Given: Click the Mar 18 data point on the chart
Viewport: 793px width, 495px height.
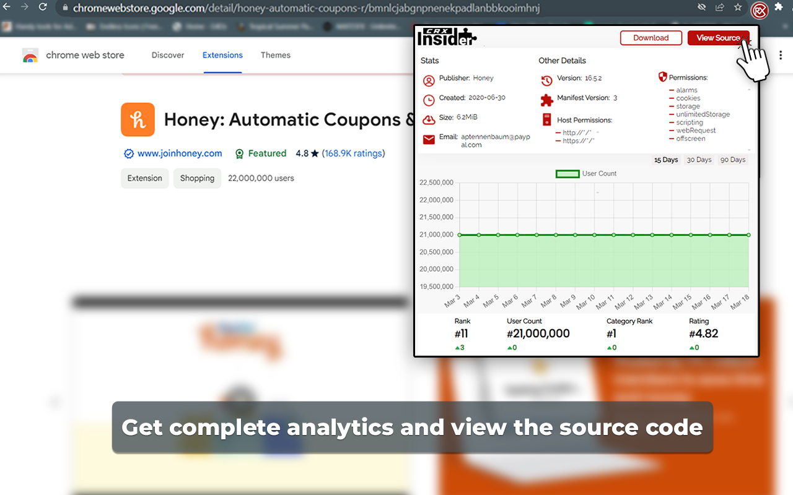Looking at the screenshot, I should pyautogui.click(x=748, y=235).
